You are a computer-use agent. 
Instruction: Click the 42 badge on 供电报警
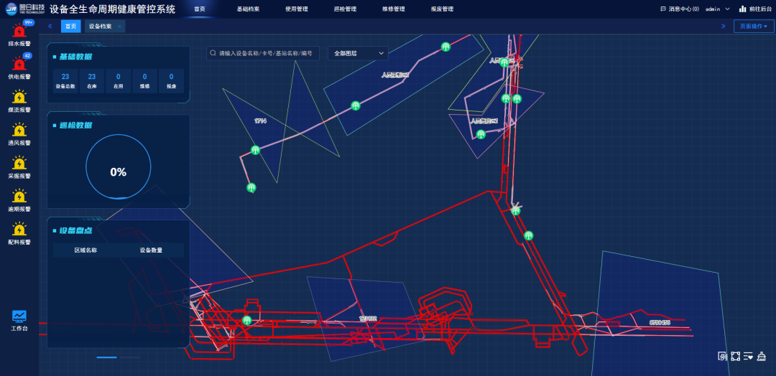click(27, 56)
